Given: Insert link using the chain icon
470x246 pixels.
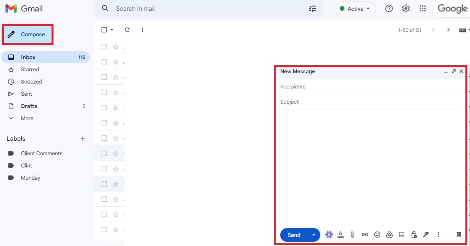Looking at the screenshot, I should (x=365, y=235).
